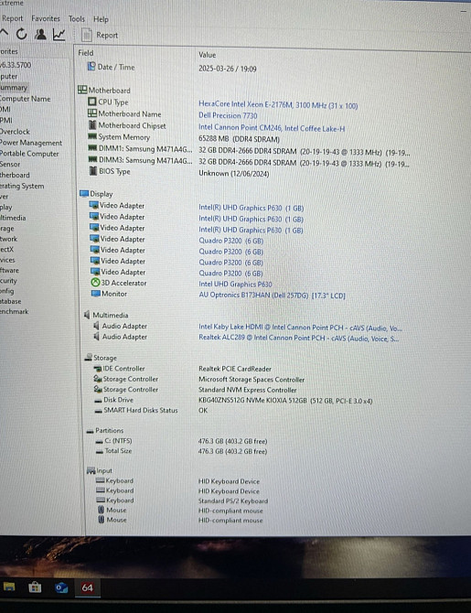471x613 pixels.
Task: Open Outlook from the taskbar
Action: pyautogui.click(x=61, y=587)
